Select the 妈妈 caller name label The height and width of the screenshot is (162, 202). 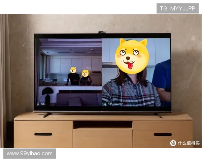click(x=43, y=104)
